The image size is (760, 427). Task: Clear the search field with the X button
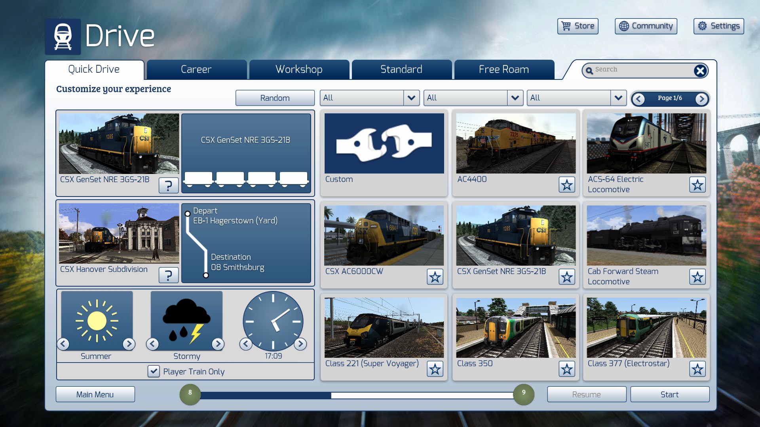700,71
